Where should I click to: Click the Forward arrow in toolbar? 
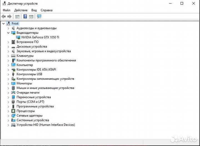(9, 16)
